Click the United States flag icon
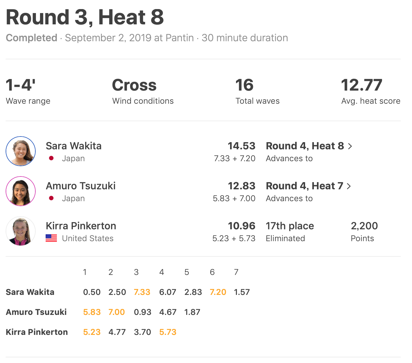The width and height of the screenshot is (412, 363). pyautogui.click(x=51, y=238)
